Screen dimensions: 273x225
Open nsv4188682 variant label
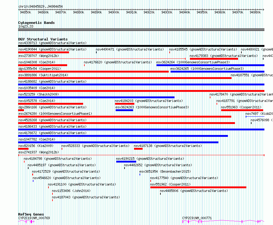click(52, 81)
